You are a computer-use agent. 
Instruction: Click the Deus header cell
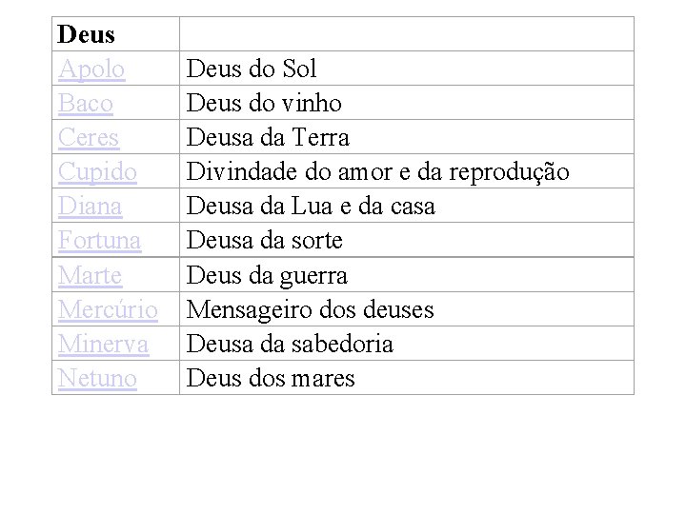(x=86, y=34)
